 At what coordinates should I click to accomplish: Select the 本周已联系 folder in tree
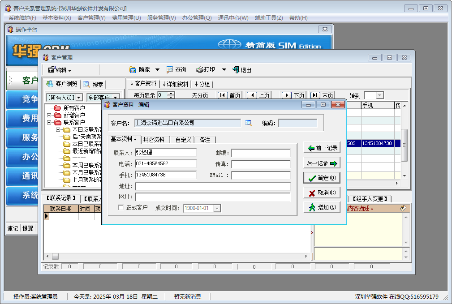83,165
